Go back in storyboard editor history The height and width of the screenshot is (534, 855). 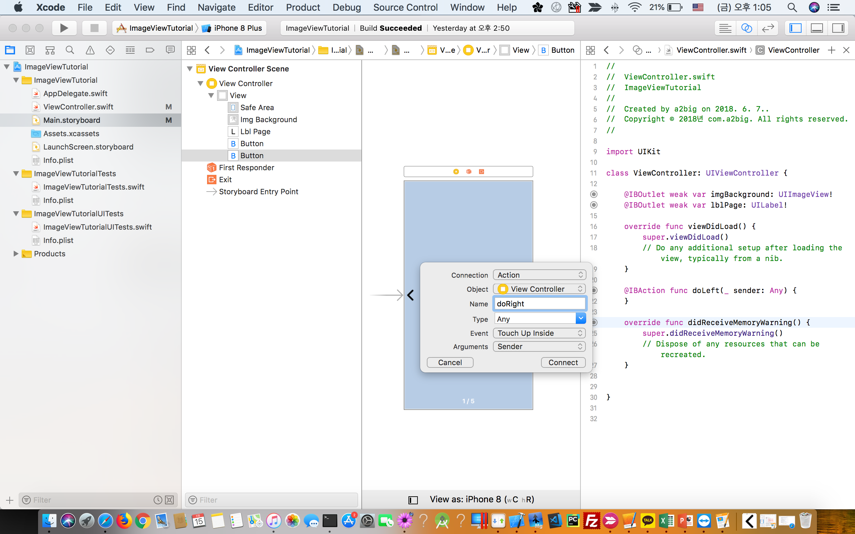207,50
